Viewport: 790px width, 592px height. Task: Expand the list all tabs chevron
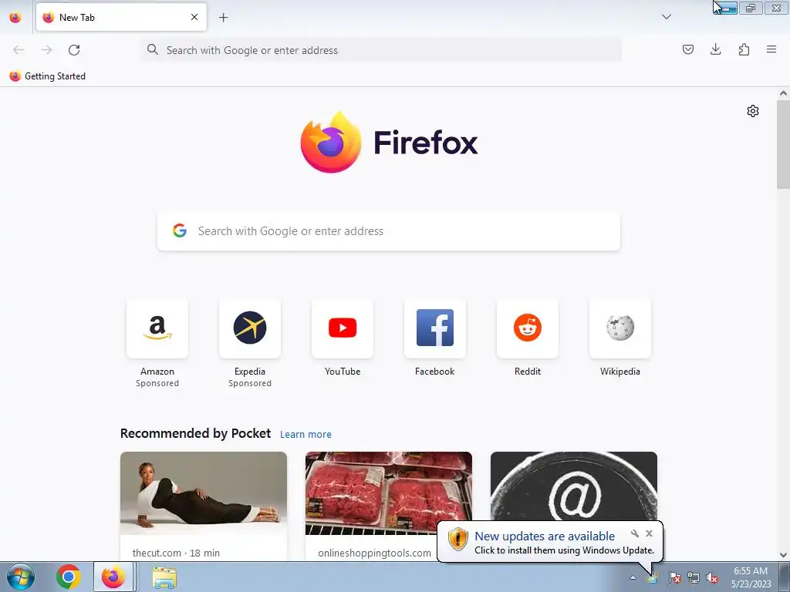click(x=666, y=17)
